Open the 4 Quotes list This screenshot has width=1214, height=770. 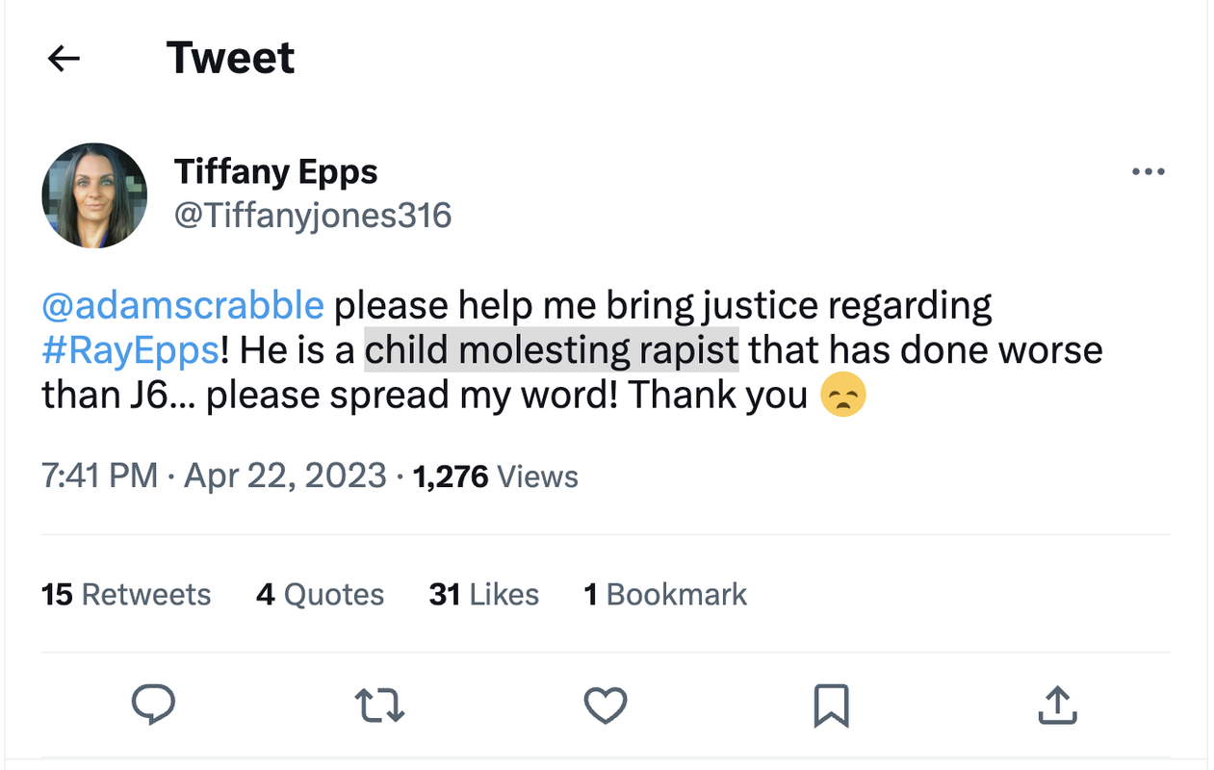tap(320, 595)
